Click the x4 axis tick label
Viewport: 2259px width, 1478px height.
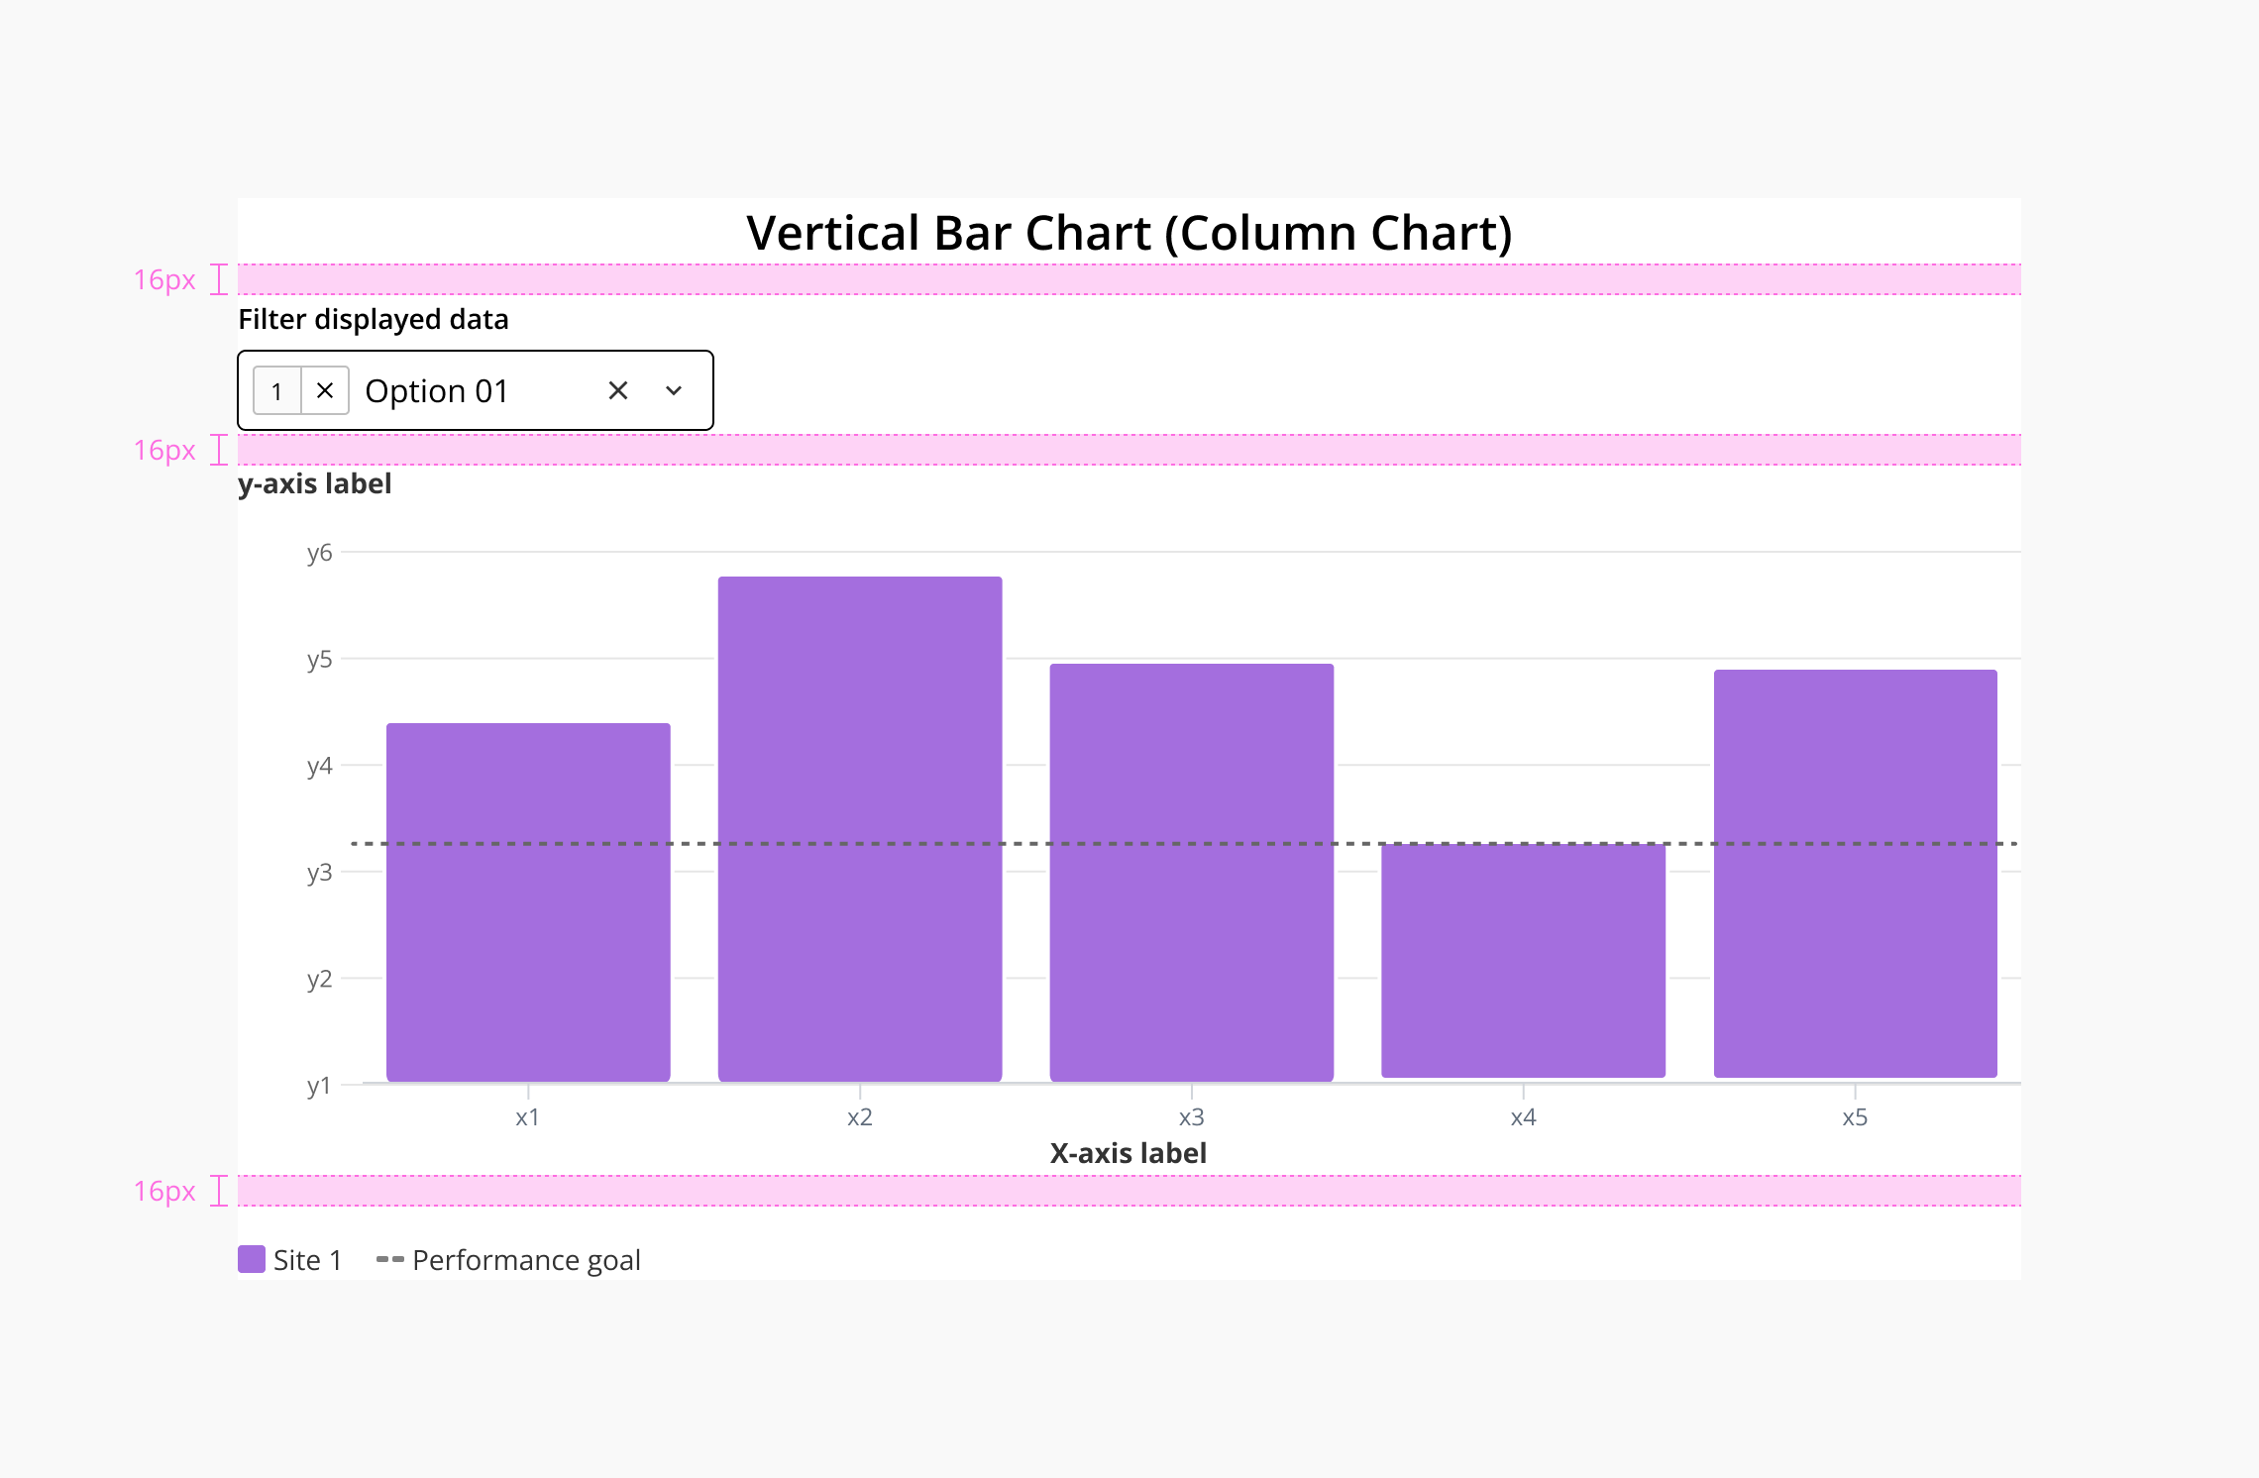[1523, 1117]
